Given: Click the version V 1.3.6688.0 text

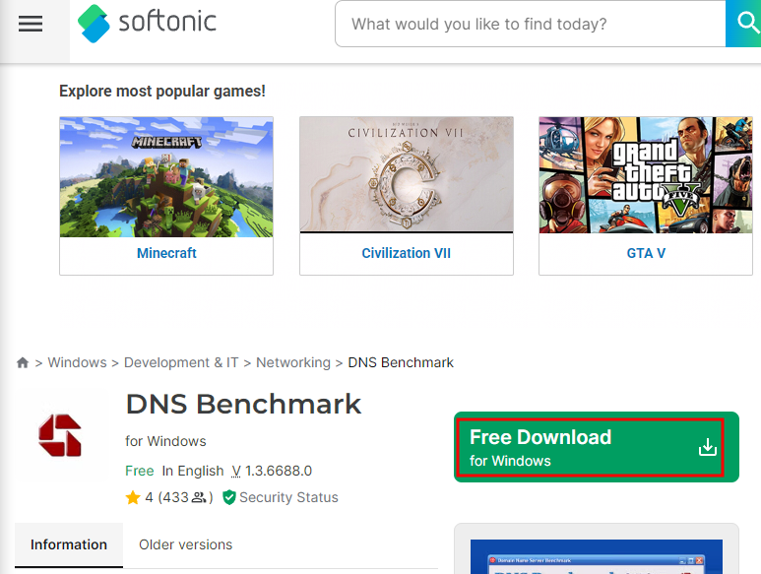Looking at the screenshot, I should click(272, 471).
